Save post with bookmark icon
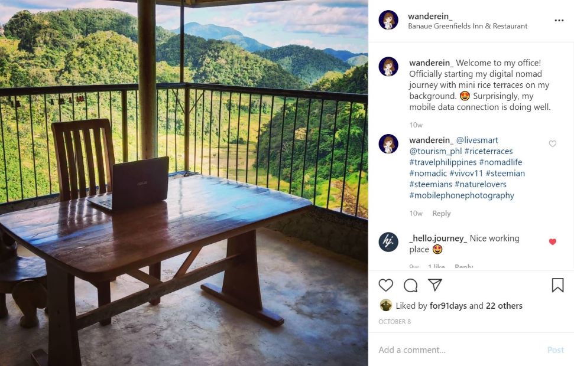The height and width of the screenshot is (366, 574). coord(557,285)
